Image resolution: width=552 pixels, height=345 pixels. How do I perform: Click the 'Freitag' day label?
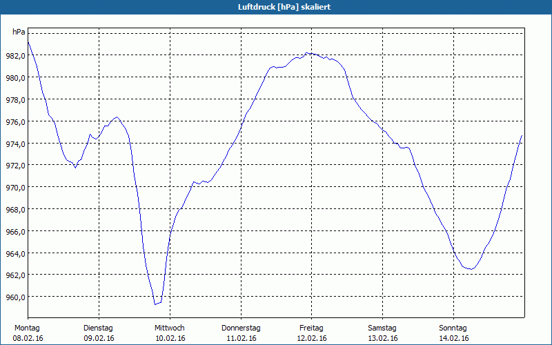[x=312, y=328]
